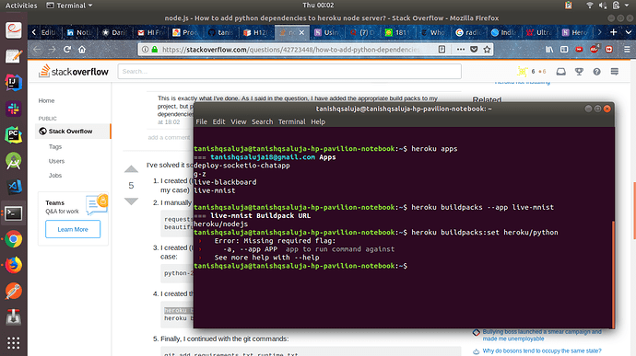Open terminal Edit menu
Screen dimensions: 636x356
pyautogui.click(x=218, y=121)
